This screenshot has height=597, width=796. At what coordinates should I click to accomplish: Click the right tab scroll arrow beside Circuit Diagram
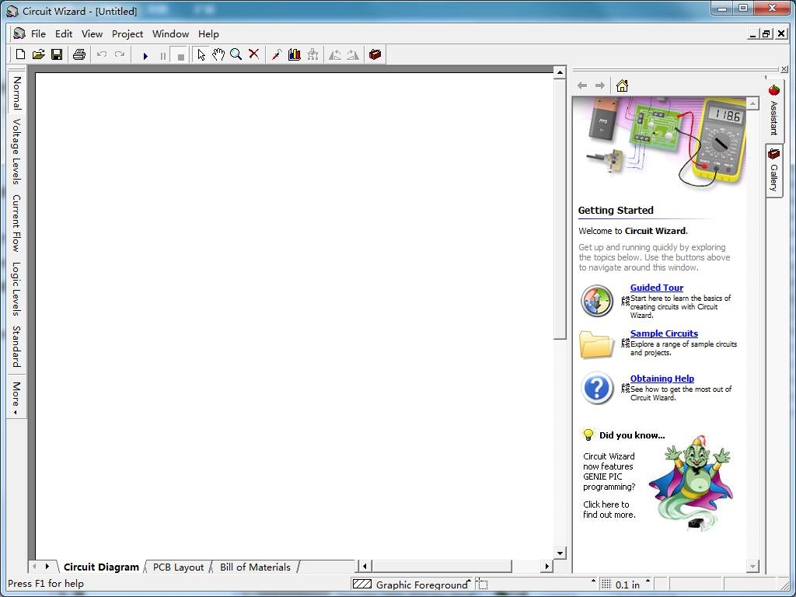(x=47, y=566)
